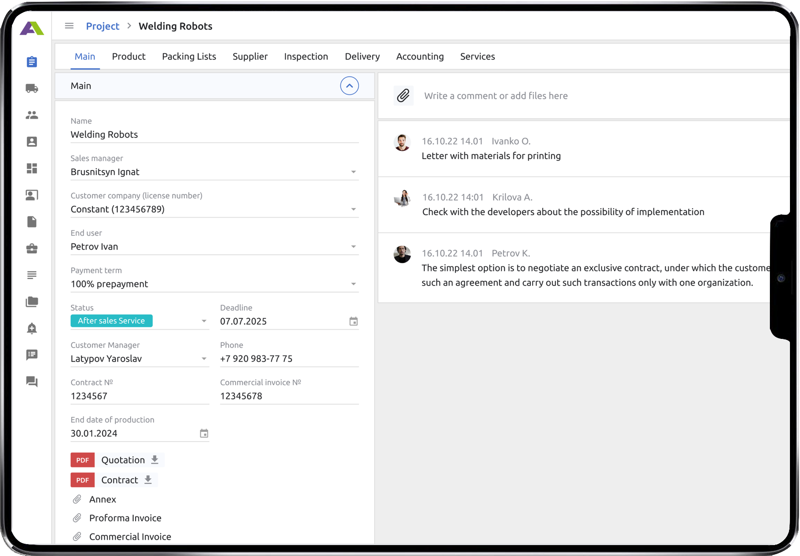The width and height of the screenshot is (800, 556).
Task: Open the Deadline calendar picker
Action: [x=353, y=322]
